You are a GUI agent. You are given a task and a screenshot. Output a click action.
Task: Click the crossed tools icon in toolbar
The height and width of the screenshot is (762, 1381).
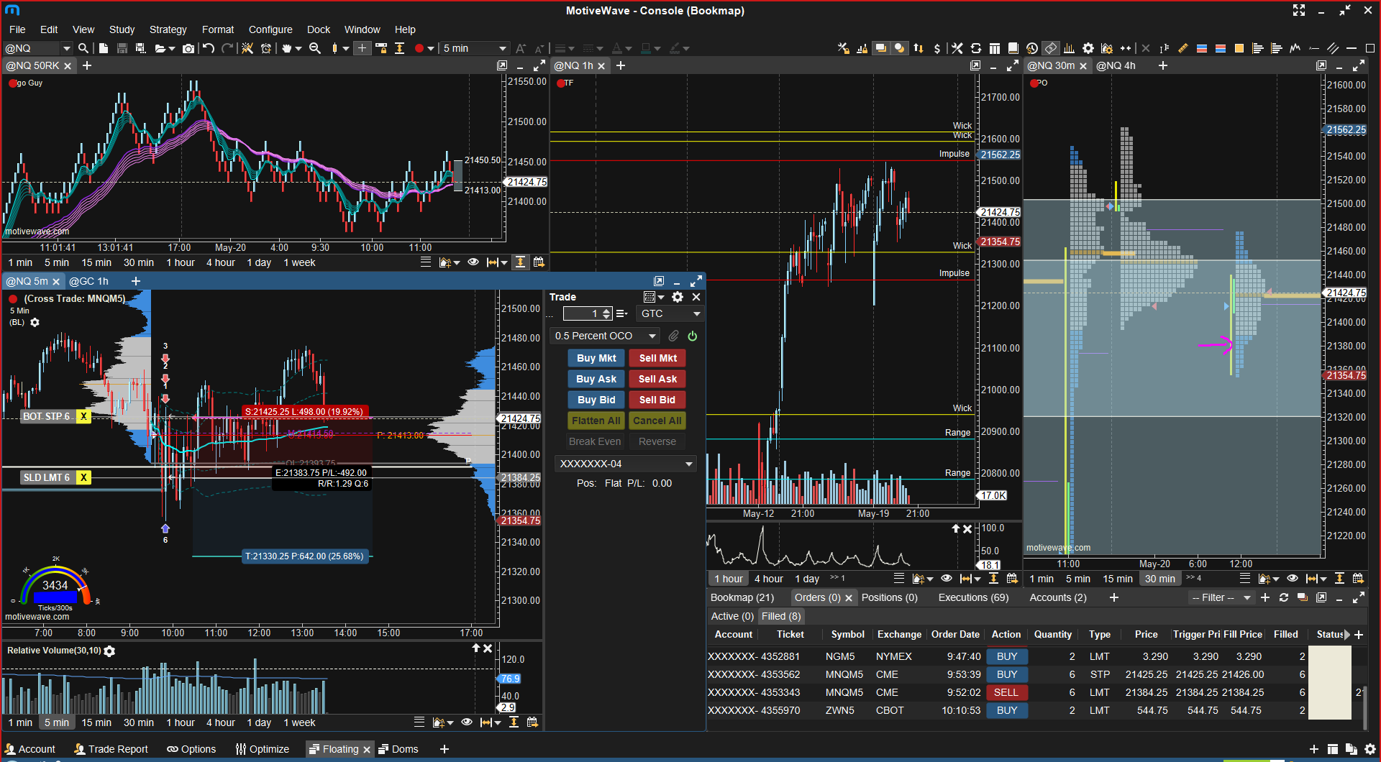click(x=957, y=48)
